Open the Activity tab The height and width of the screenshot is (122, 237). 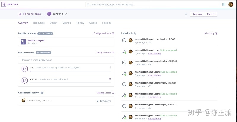[80, 23]
